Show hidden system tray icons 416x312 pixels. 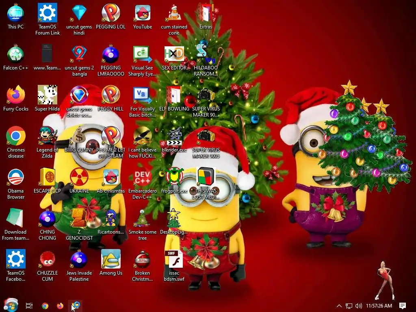point(339,305)
